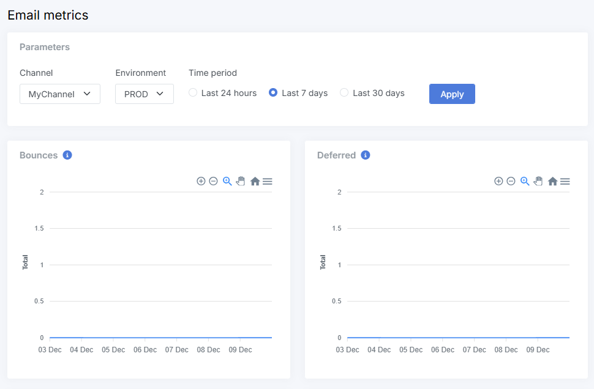Reset Bounces chart zoom with home icon
Viewport: 594px width, 389px height.
tap(255, 181)
